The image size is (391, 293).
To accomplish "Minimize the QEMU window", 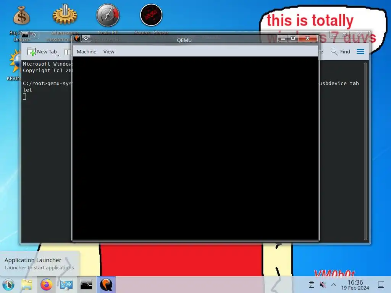I will 283,39.
